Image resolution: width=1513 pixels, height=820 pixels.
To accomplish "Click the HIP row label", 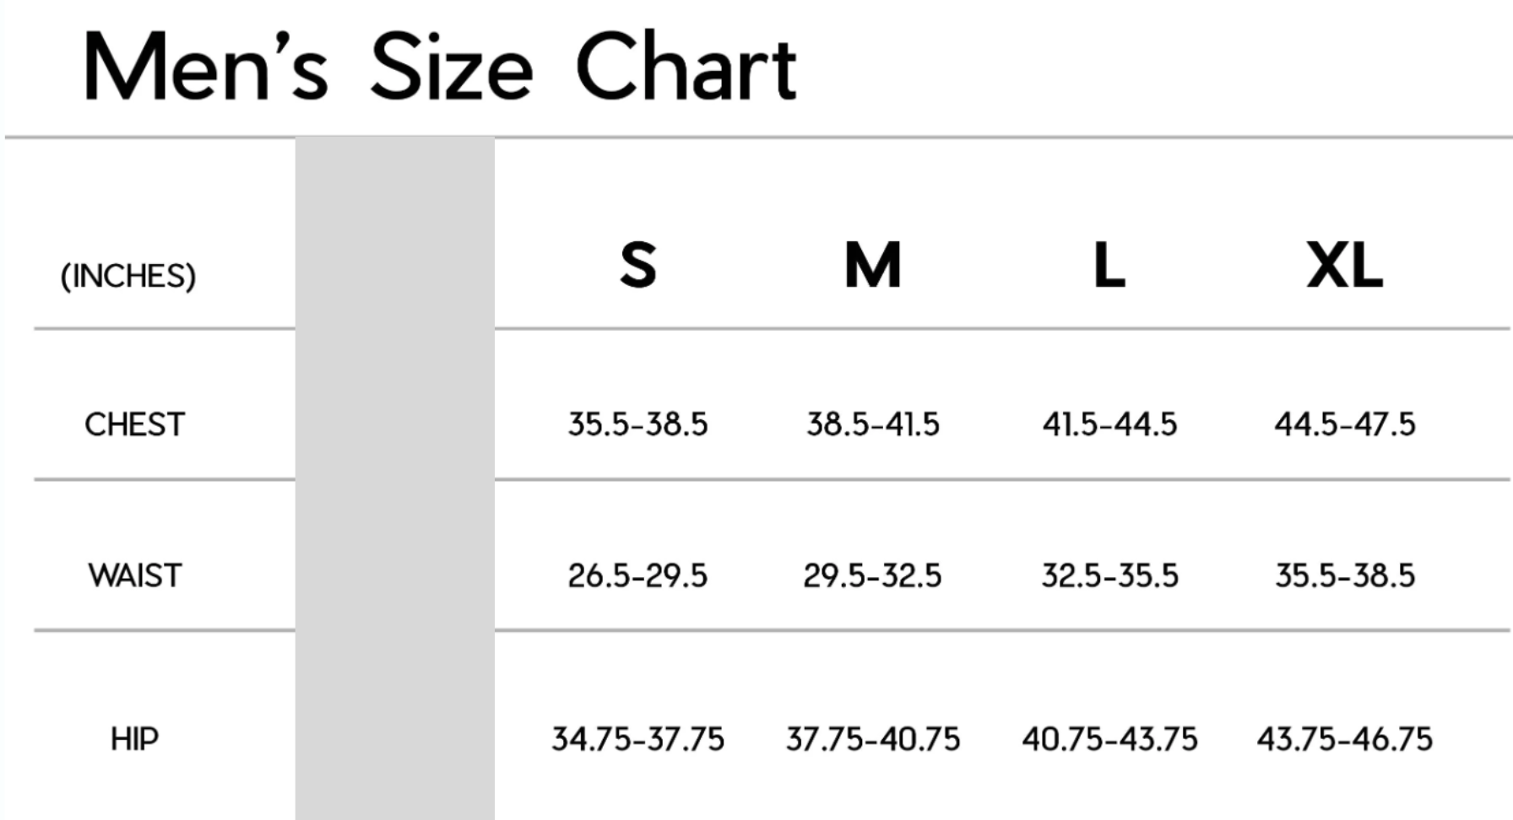I will [134, 739].
